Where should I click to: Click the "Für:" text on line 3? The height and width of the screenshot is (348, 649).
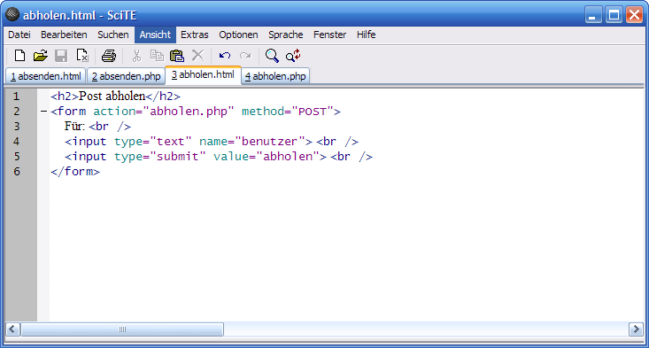[x=75, y=127]
